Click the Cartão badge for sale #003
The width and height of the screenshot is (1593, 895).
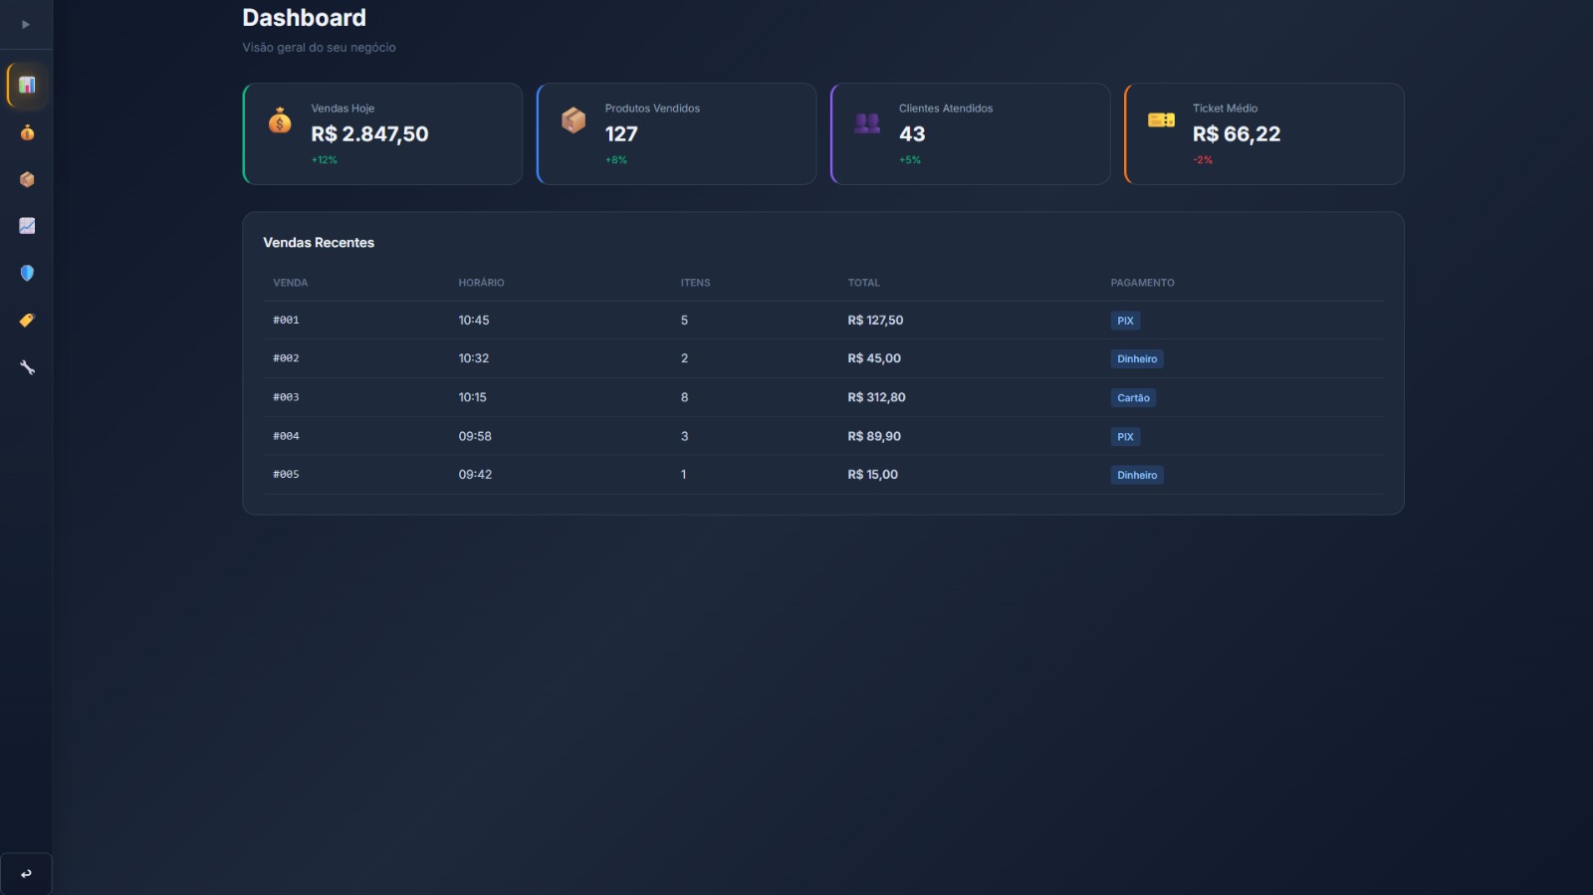(x=1133, y=398)
